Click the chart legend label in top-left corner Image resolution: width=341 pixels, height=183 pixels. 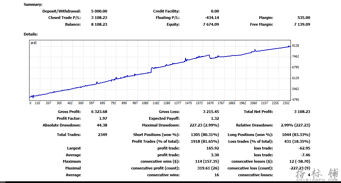click(x=34, y=43)
